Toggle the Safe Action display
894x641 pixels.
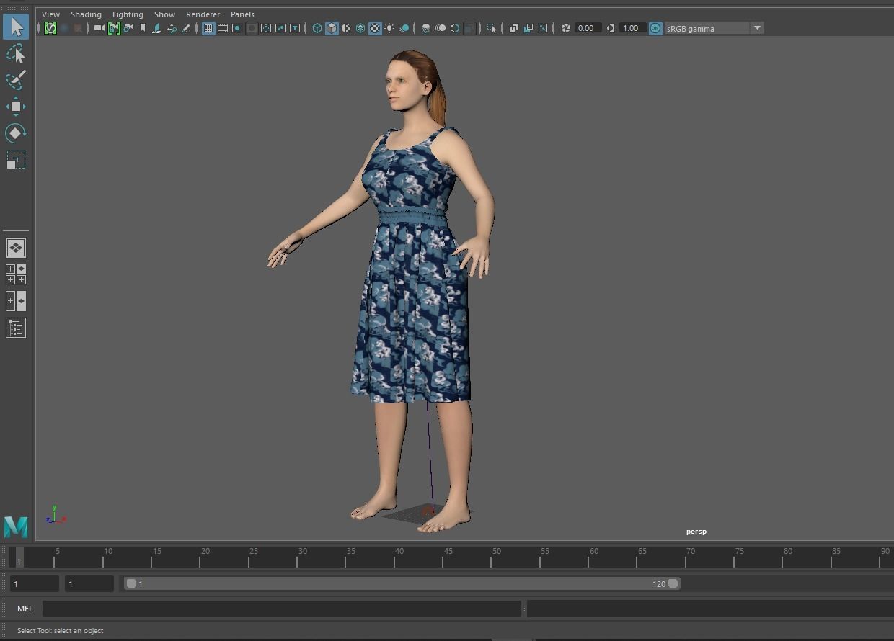pos(280,28)
